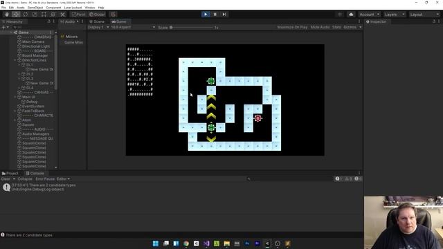Expand the DL4 hierarchy item

[19, 88]
